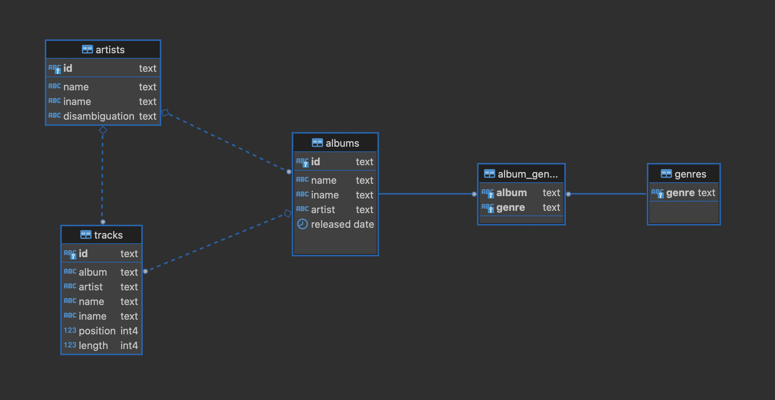The width and height of the screenshot is (775, 400).
Task: Click key icon of album_gen album column
Action: pyautogui.click(x=487, y=193)
